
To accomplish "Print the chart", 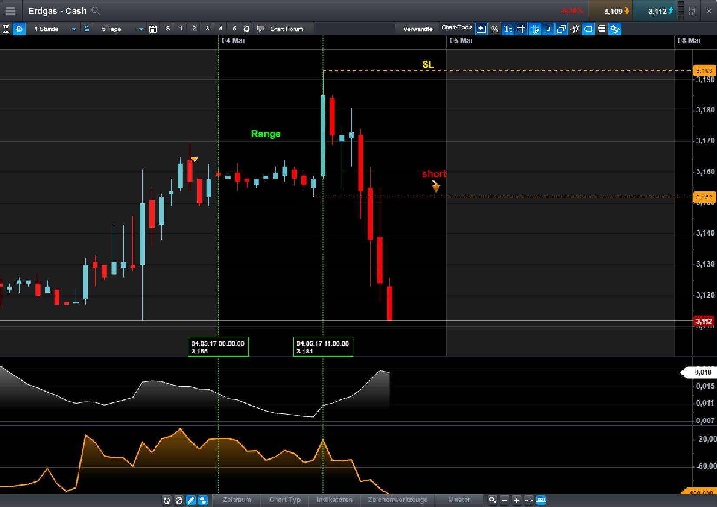I will (x=601, y=29).
